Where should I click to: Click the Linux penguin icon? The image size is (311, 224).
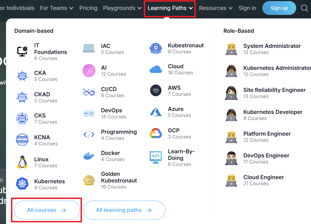(22, 162)
